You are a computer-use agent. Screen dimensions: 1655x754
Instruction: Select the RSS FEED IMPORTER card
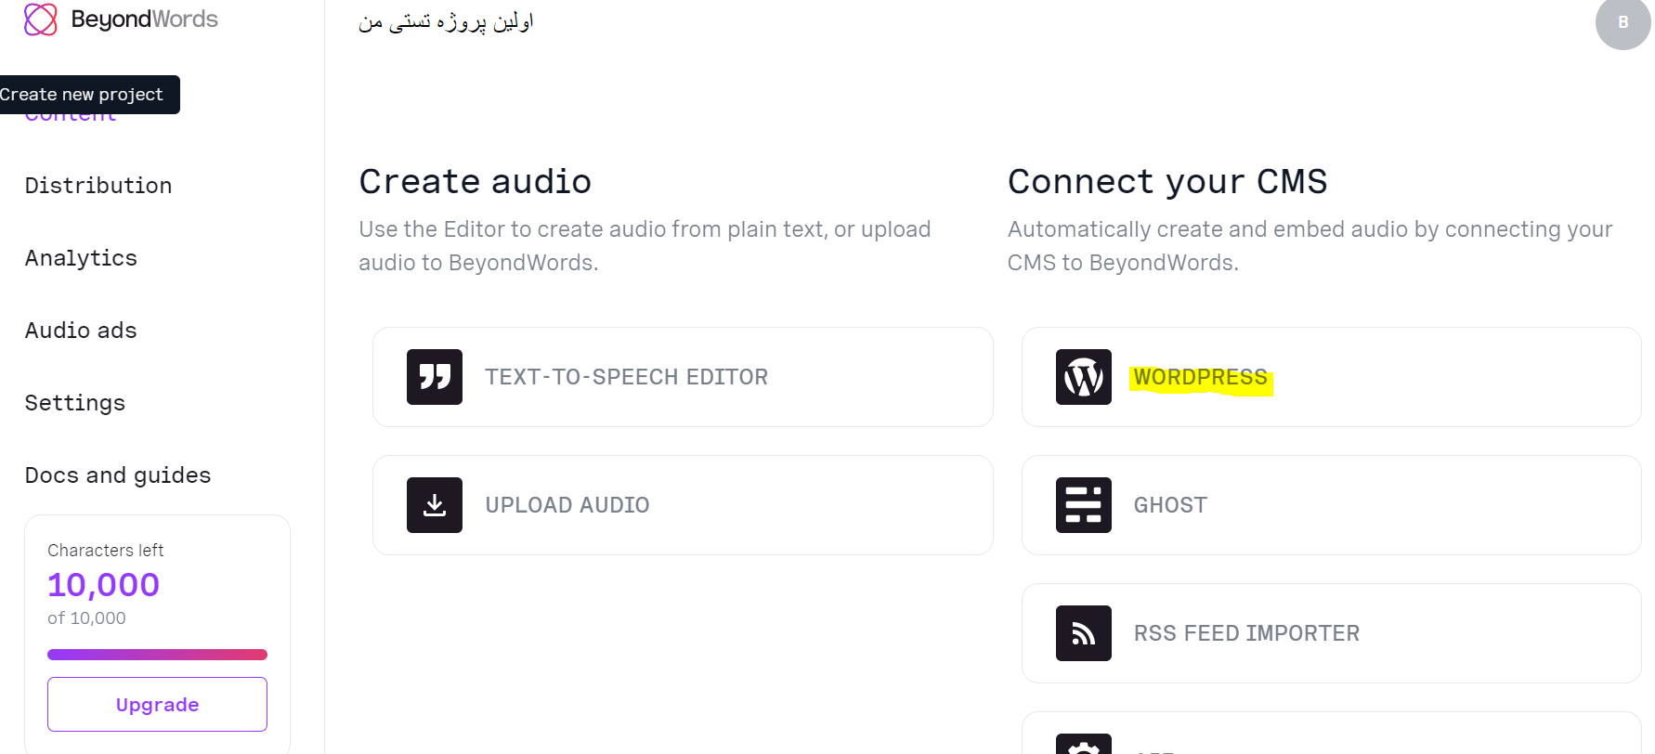click(1332, 633)
